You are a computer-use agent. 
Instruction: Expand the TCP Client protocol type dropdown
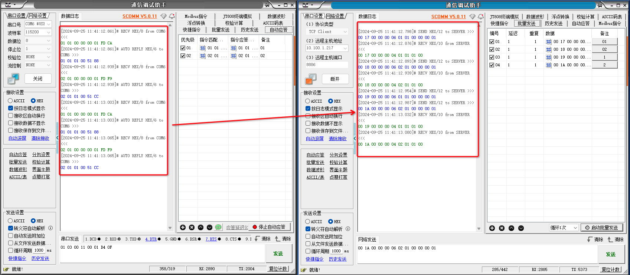[345, 32]
